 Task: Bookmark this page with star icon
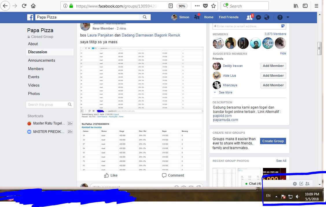[x=213, y=6]
